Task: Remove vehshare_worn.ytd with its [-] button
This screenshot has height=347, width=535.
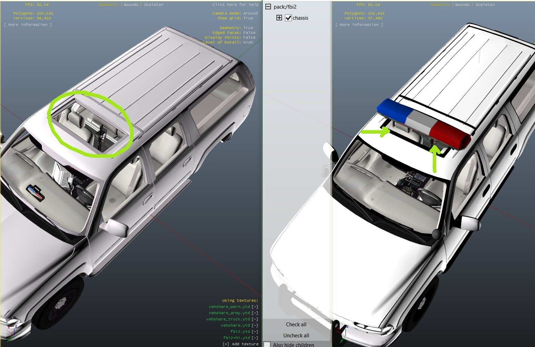Action: [x=255, y=307]
